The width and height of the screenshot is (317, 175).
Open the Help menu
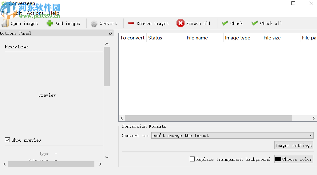coord(54,13)
